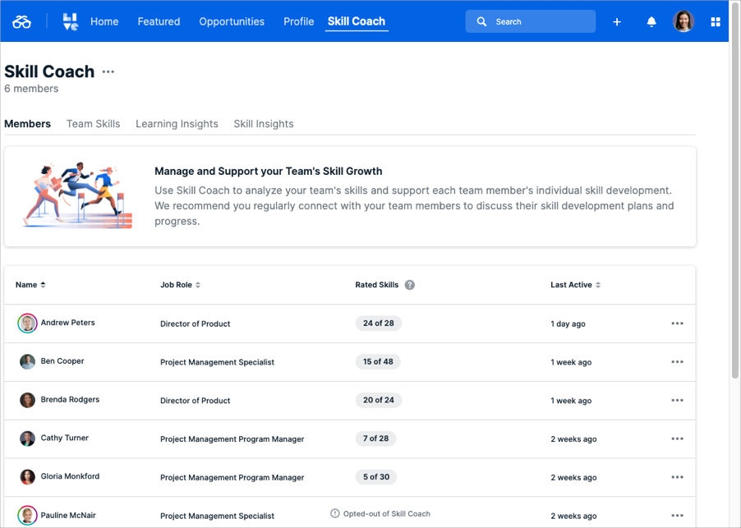741x528 pixels.
Task: Click Andrew Peters' avatar picture
Action: click(28, 324)
